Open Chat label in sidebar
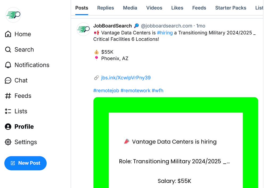 click(21, 81)
